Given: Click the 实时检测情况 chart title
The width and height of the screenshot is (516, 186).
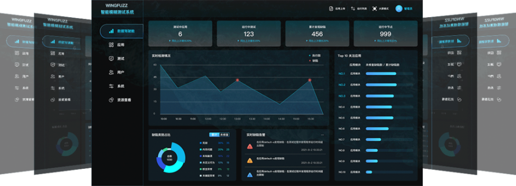Looking at the screenshot, I should (161, 56).
